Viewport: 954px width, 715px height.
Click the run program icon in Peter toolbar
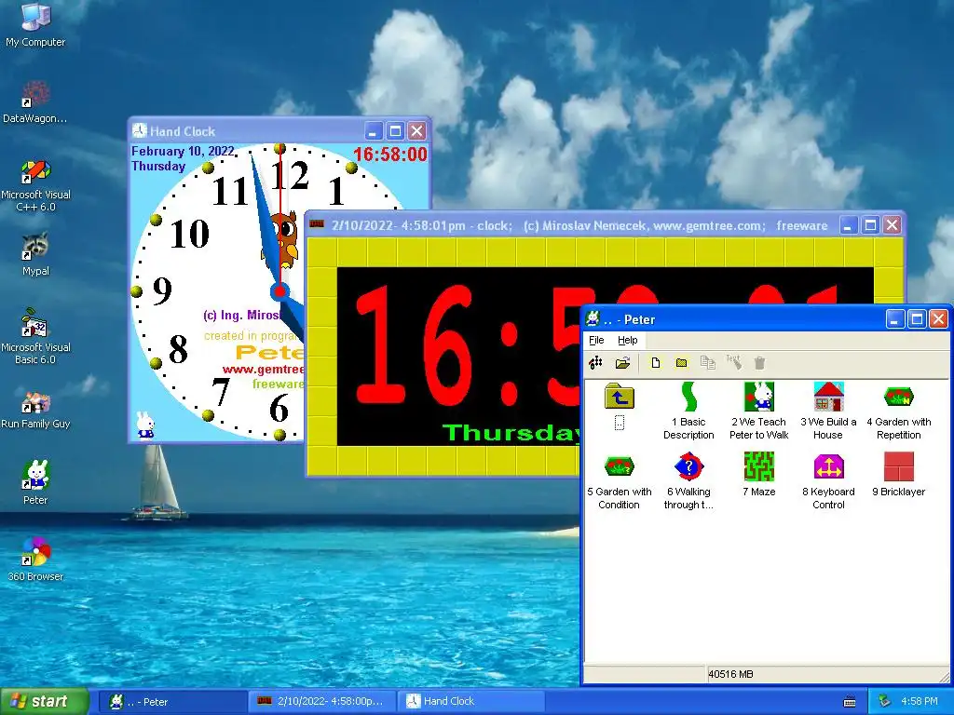tap(595, 363)
